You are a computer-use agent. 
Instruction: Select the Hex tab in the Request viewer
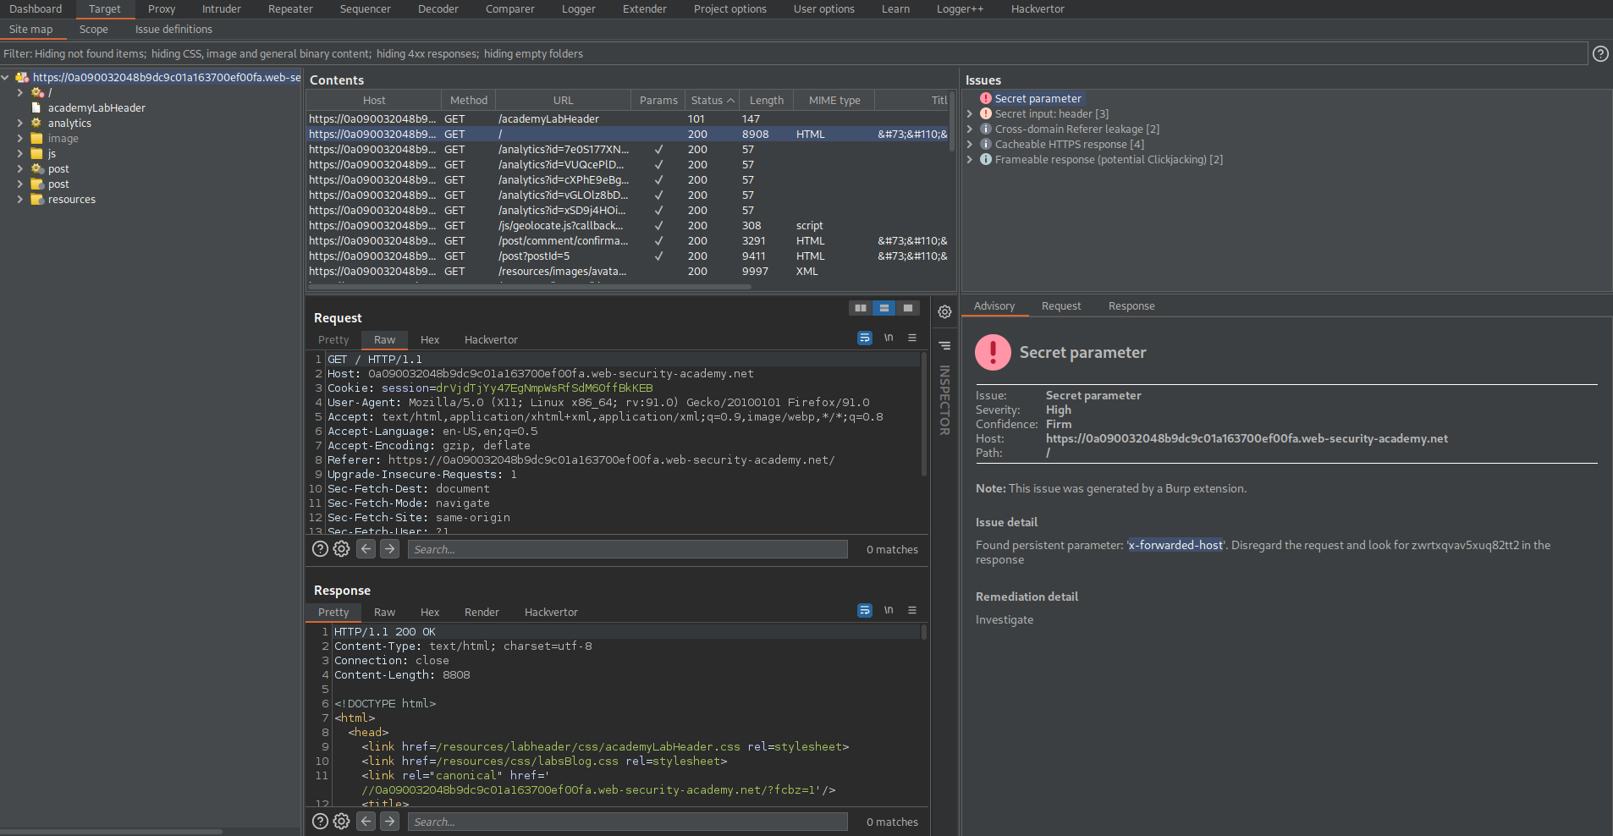[430, 339]
